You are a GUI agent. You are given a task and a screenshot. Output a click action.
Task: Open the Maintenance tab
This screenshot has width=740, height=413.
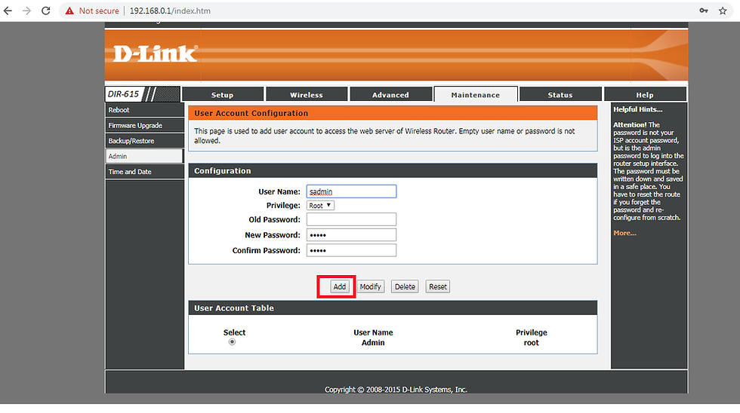pos(475,94)
